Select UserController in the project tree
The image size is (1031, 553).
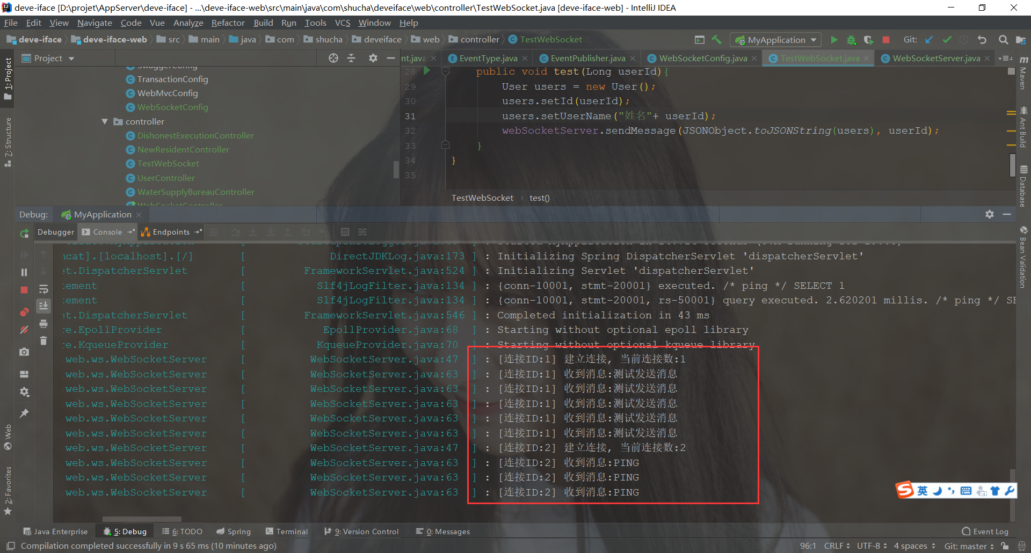click(x=166, y=178)
